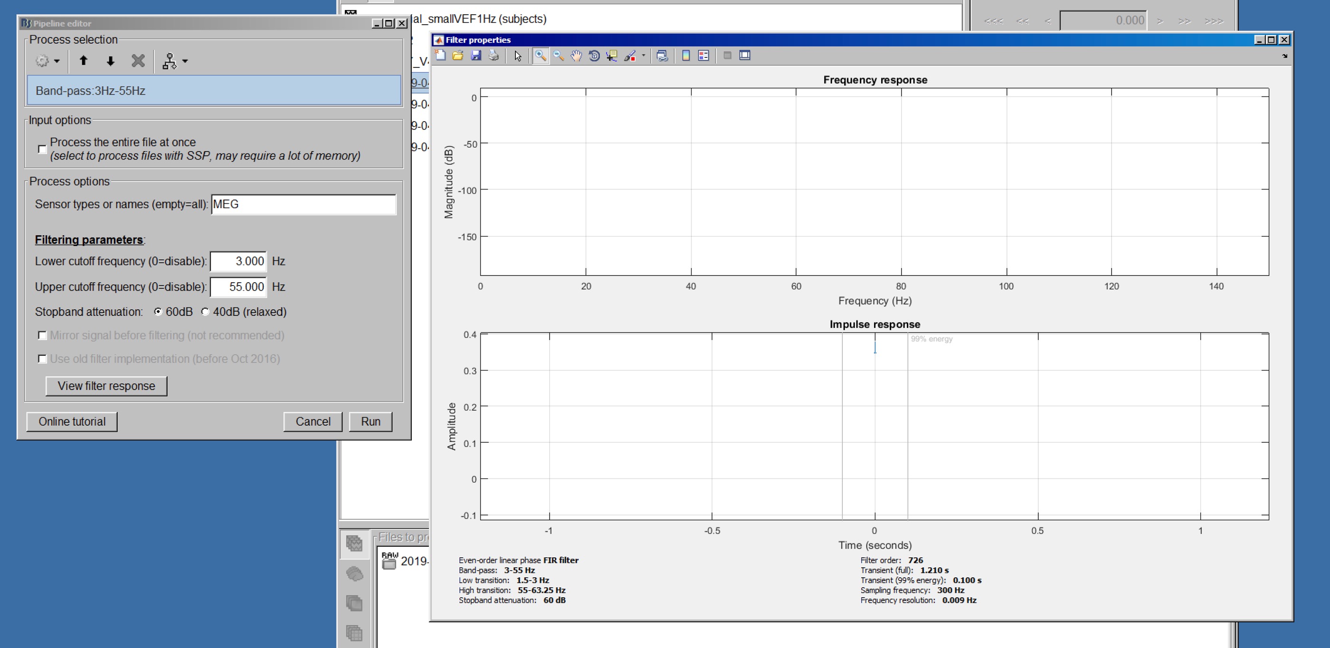Select the Process recordings tab icon

355,543
